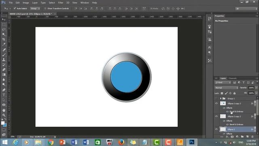This screenshot has width=259, height=146.
Task: Collapse effects of Ellipse 2 copy 3
Action: click(x=255, y=103)
